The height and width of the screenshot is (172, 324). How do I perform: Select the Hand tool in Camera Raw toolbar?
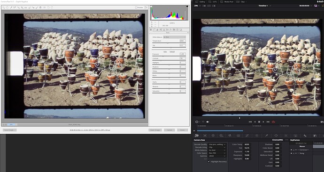point(7,7)
